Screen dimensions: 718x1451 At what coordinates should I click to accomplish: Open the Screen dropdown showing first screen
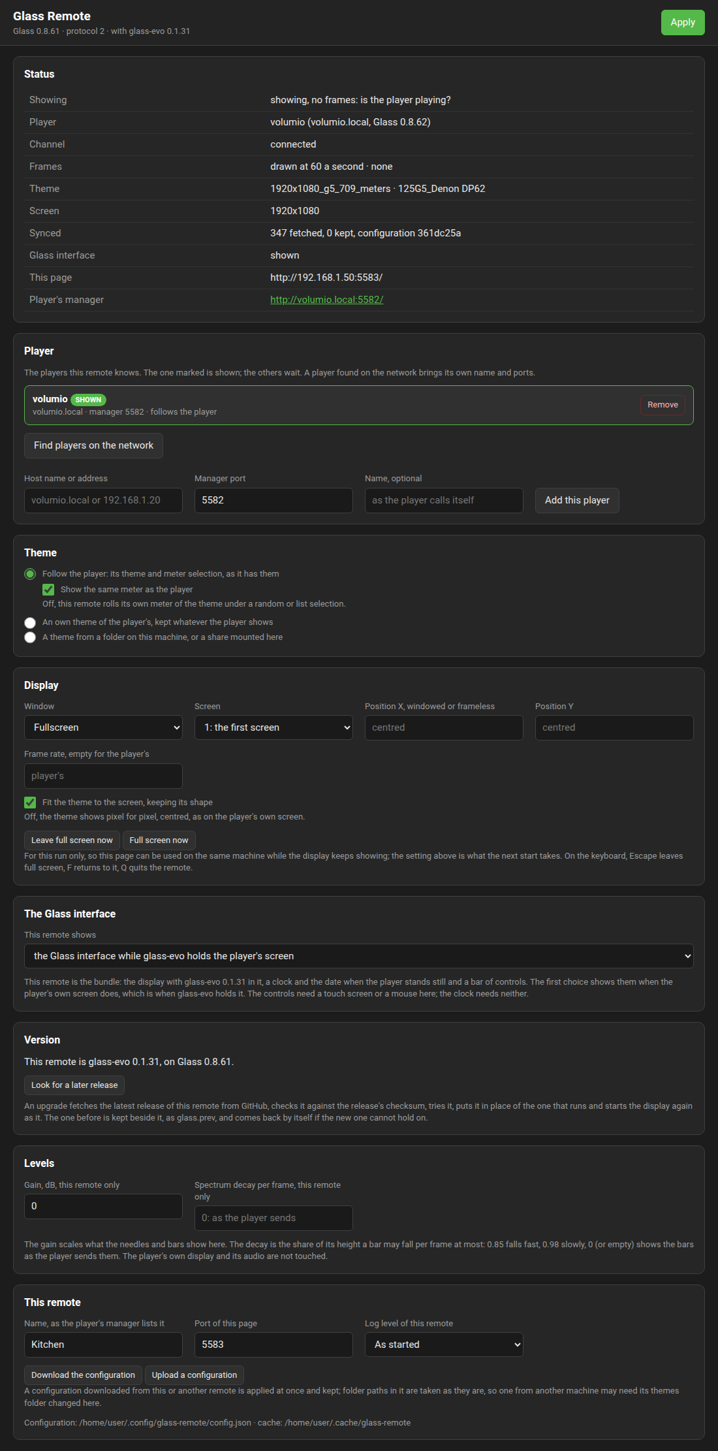coord(273,727)
